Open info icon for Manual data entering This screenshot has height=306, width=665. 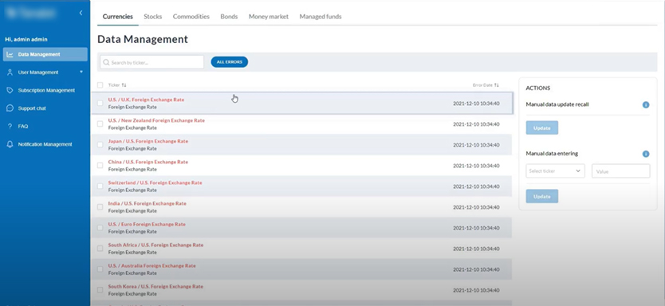coord(646,155)
